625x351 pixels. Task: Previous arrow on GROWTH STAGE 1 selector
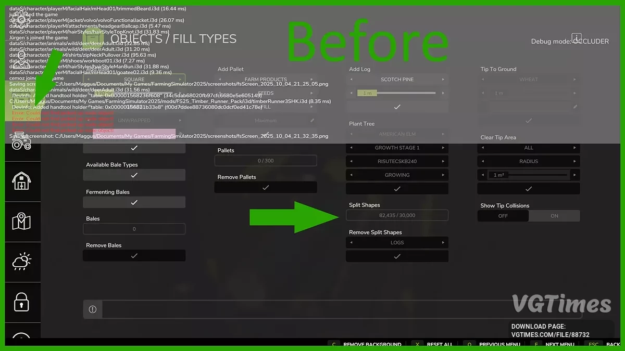[x=352, y=148]
